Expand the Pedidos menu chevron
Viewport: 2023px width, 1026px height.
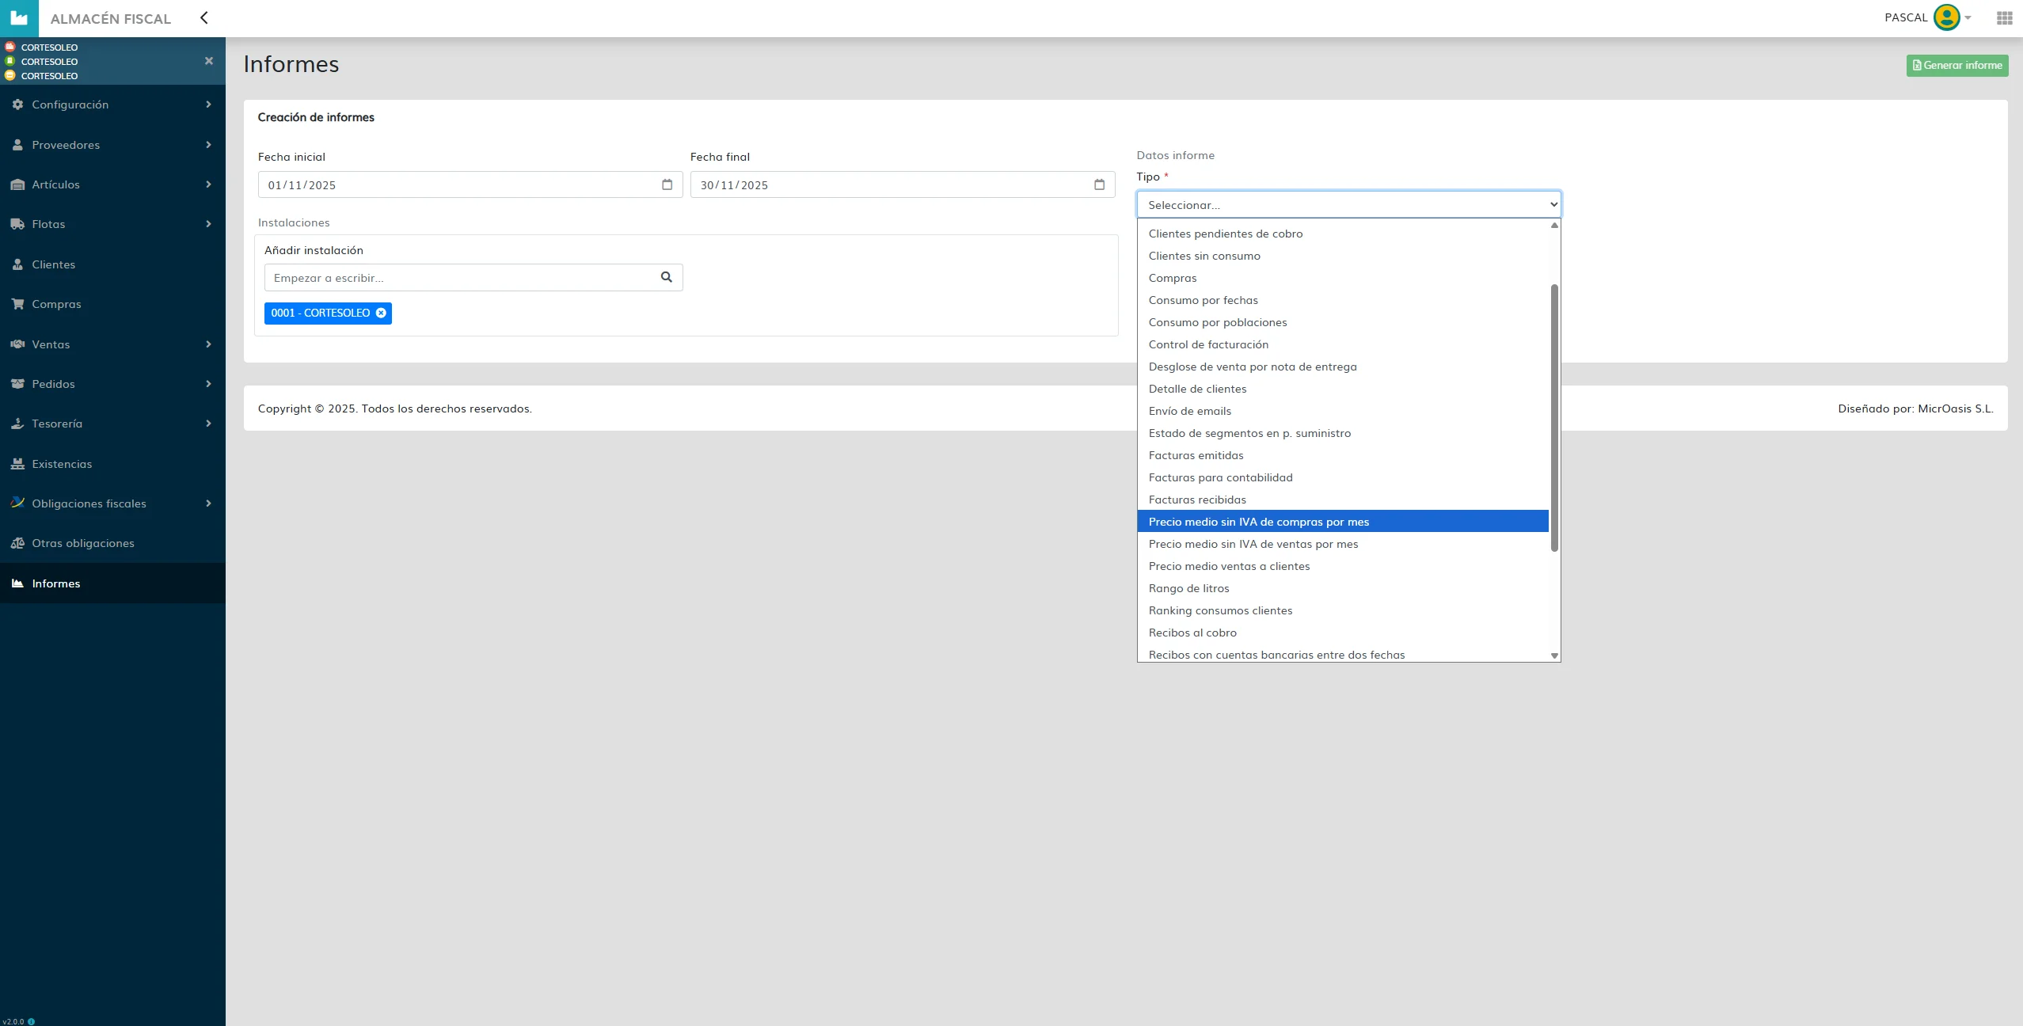click(208, 384)
